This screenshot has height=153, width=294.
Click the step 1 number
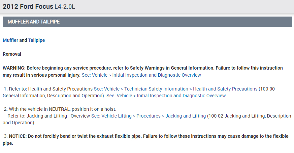[x=6, y=89]
